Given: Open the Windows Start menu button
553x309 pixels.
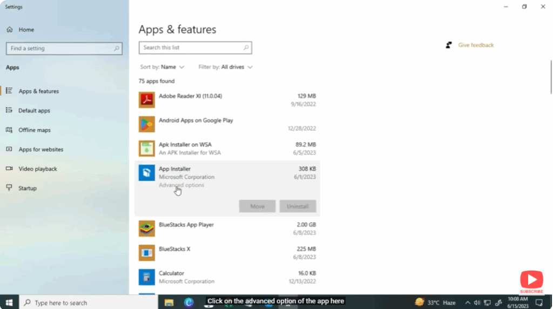Looking at the screenshot, I should (9, 303).
